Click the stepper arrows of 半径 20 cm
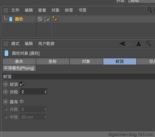Viewport: 155px width, 137px height. click(45, 117)
